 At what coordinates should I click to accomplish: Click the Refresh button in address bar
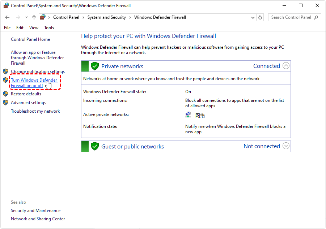261,17
